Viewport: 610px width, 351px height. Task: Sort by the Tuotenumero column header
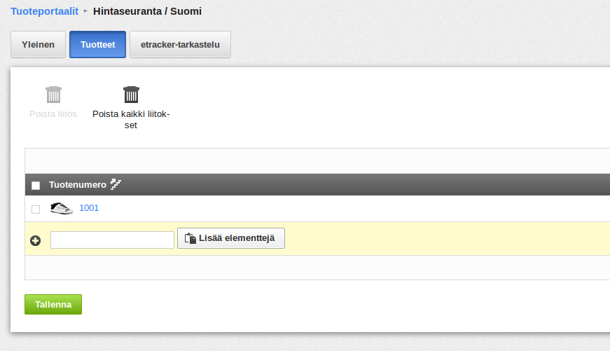78,185
